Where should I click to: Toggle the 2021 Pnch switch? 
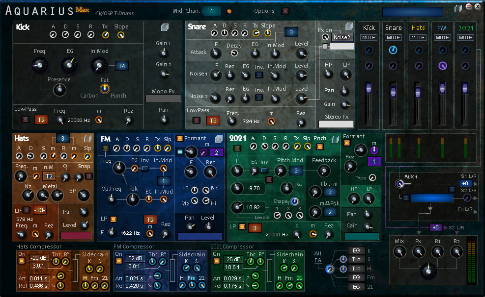(x=319, y=147)
